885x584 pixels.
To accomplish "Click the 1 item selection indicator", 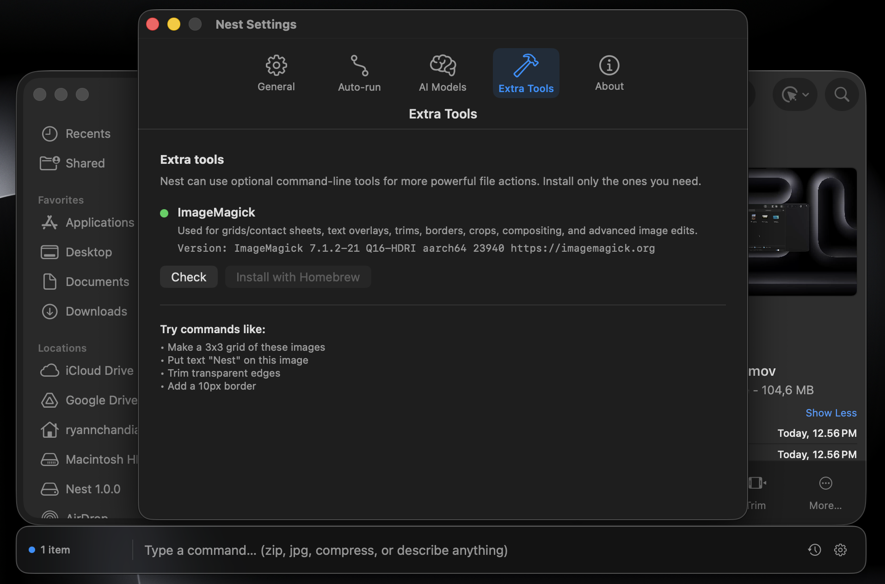I will [49, 550].
